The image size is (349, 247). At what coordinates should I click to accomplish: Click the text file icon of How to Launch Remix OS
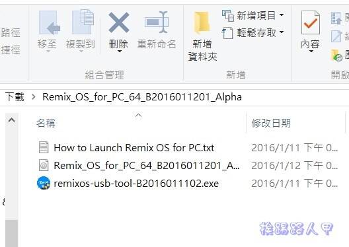tap(44, 147)
